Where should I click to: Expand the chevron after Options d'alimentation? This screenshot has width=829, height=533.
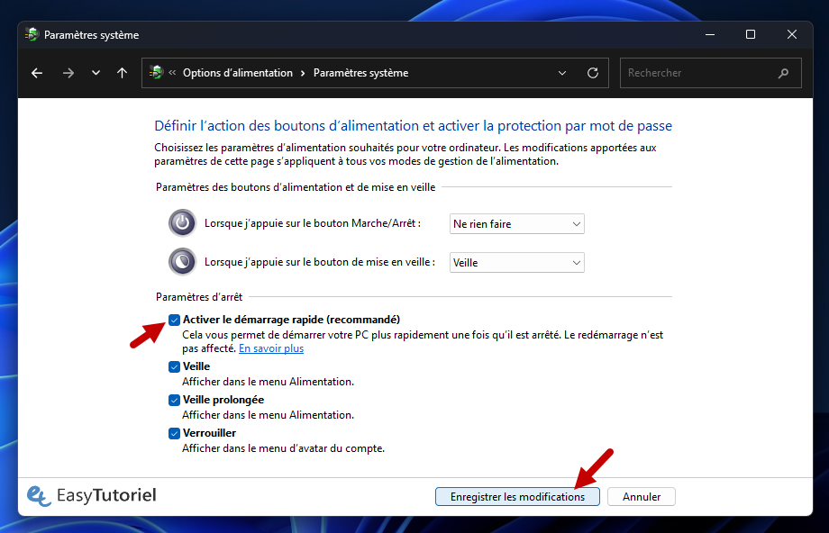coord(303,74)
